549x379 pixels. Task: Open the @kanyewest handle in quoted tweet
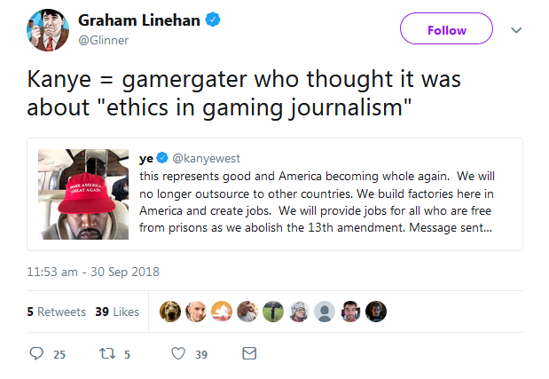pos(207,158)
